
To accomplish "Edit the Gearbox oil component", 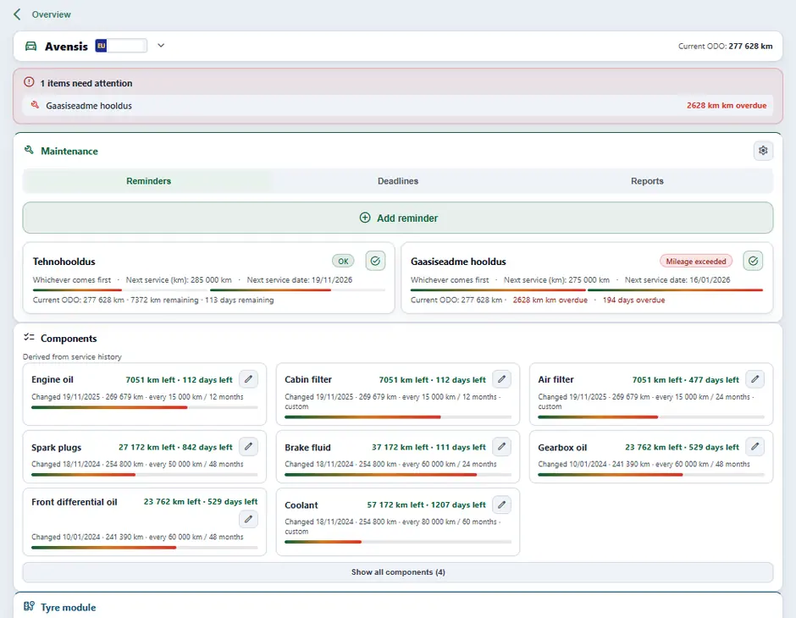I will click(x=755, y=446).
